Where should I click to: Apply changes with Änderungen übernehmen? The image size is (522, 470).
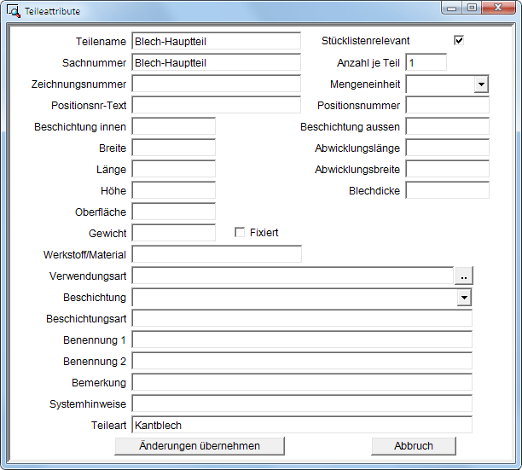[x=200, y=446]
